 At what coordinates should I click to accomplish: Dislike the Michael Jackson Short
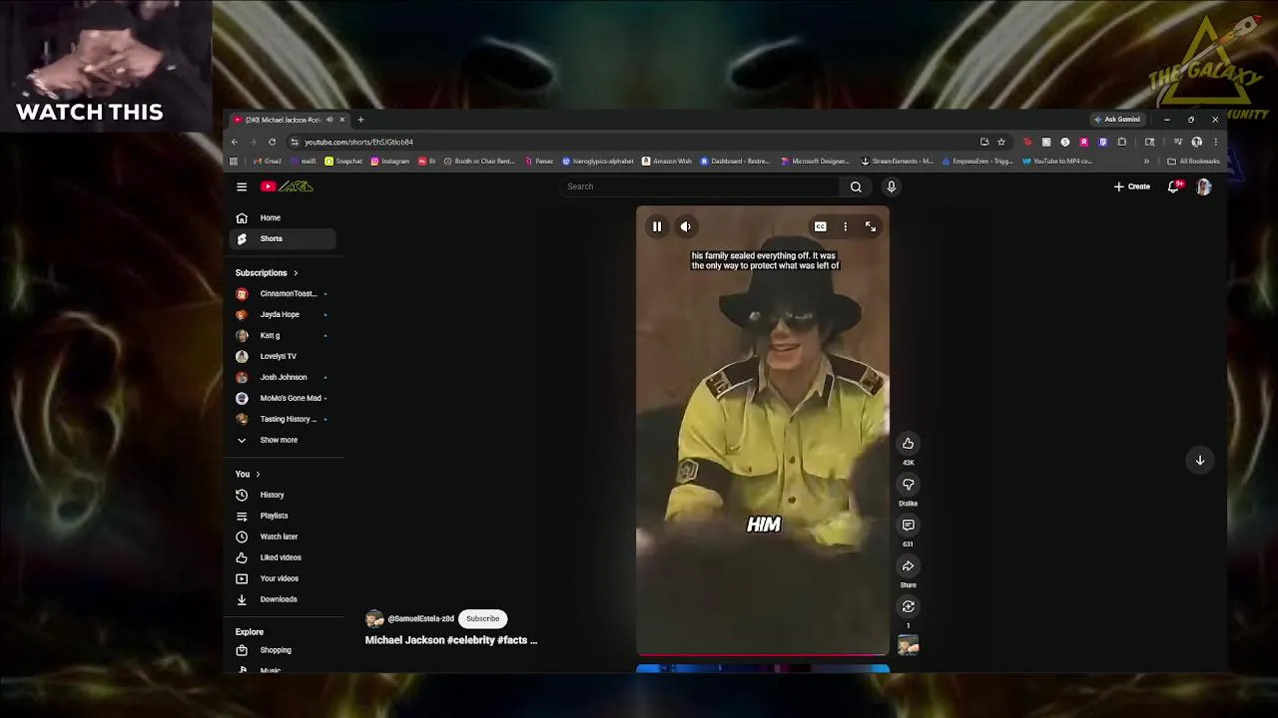(x=908, y=485)
